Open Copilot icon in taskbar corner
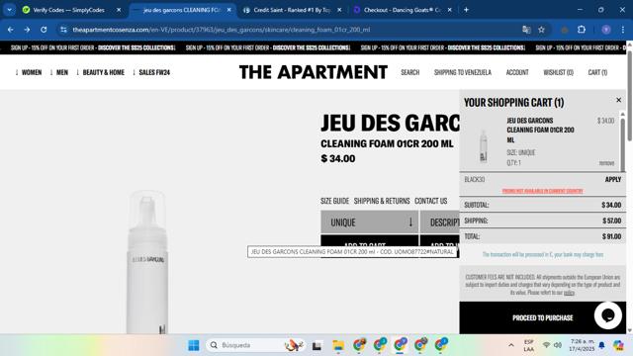Viewport: 633px width, 356px height. click(x=618, y=345)
